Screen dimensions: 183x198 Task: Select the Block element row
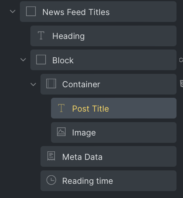103,60
